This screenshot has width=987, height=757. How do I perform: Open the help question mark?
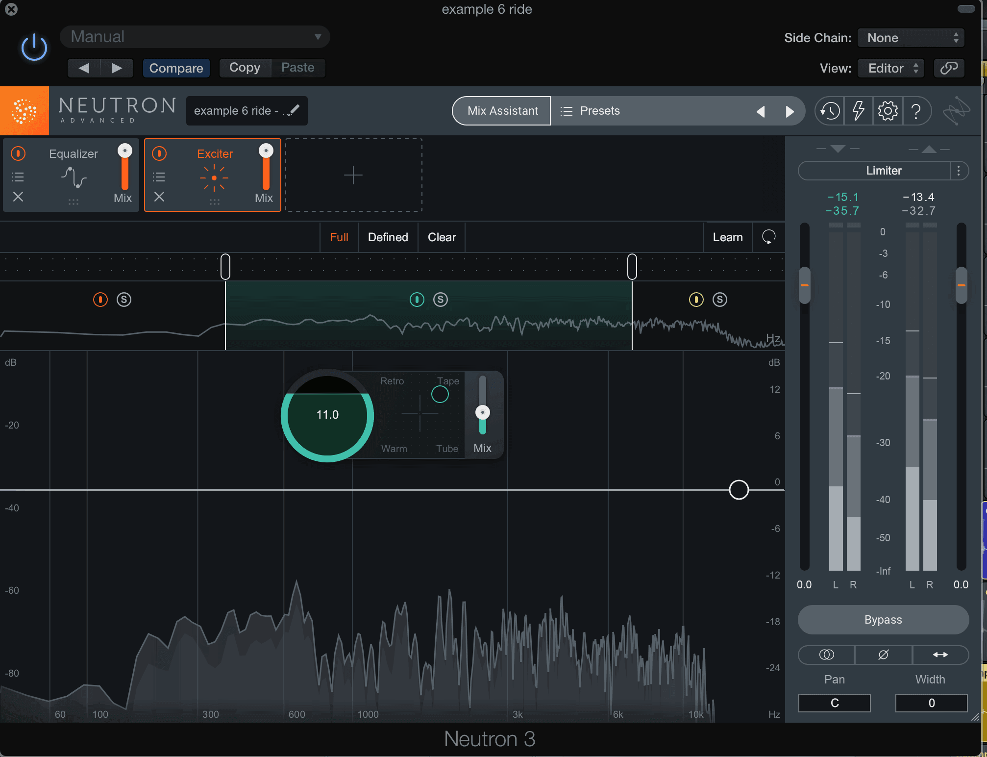coord(916,111)
